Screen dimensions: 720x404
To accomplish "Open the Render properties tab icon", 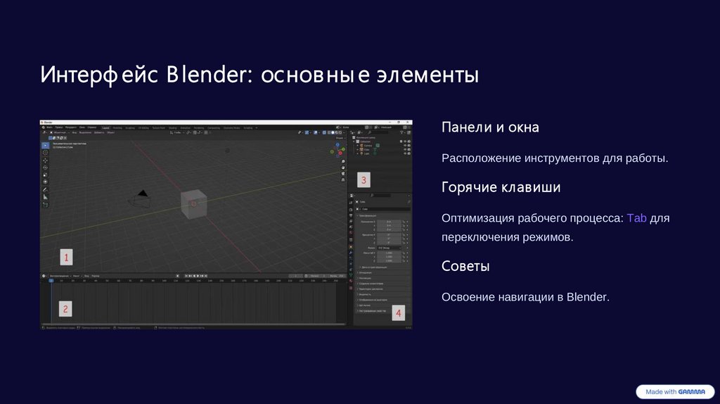I will click(351, 210).
